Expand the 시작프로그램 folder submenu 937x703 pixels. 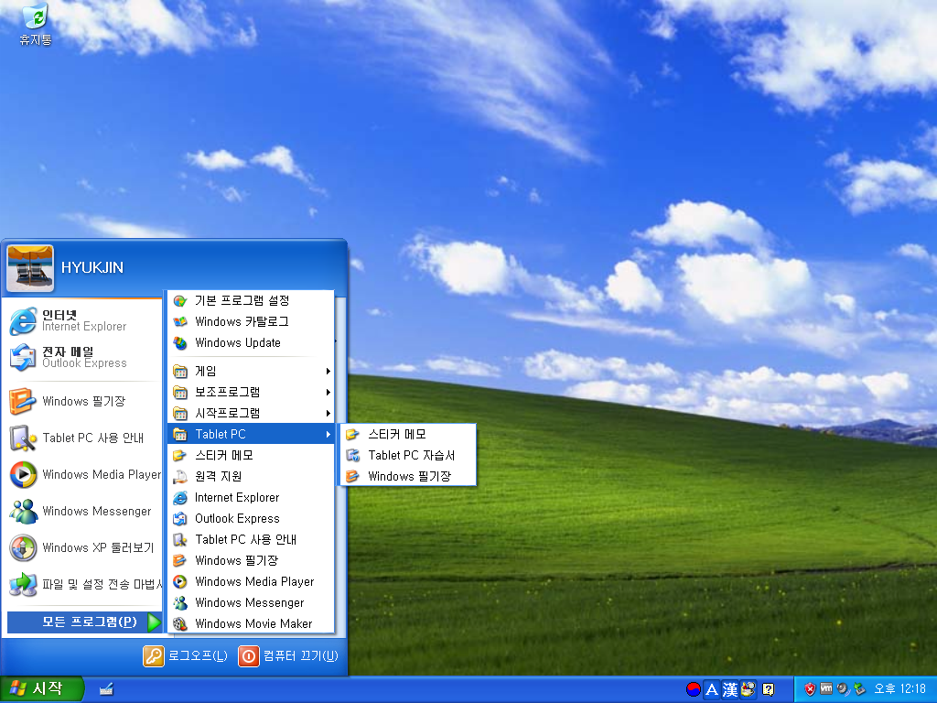(x=250, y=413)
